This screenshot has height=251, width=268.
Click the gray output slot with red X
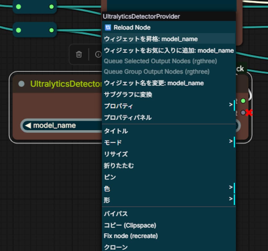pyautogui.click(x=243, y=113)
